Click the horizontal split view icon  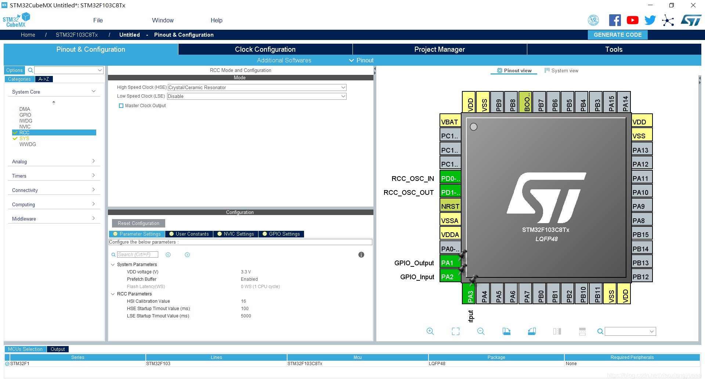(x=582, y=331)
